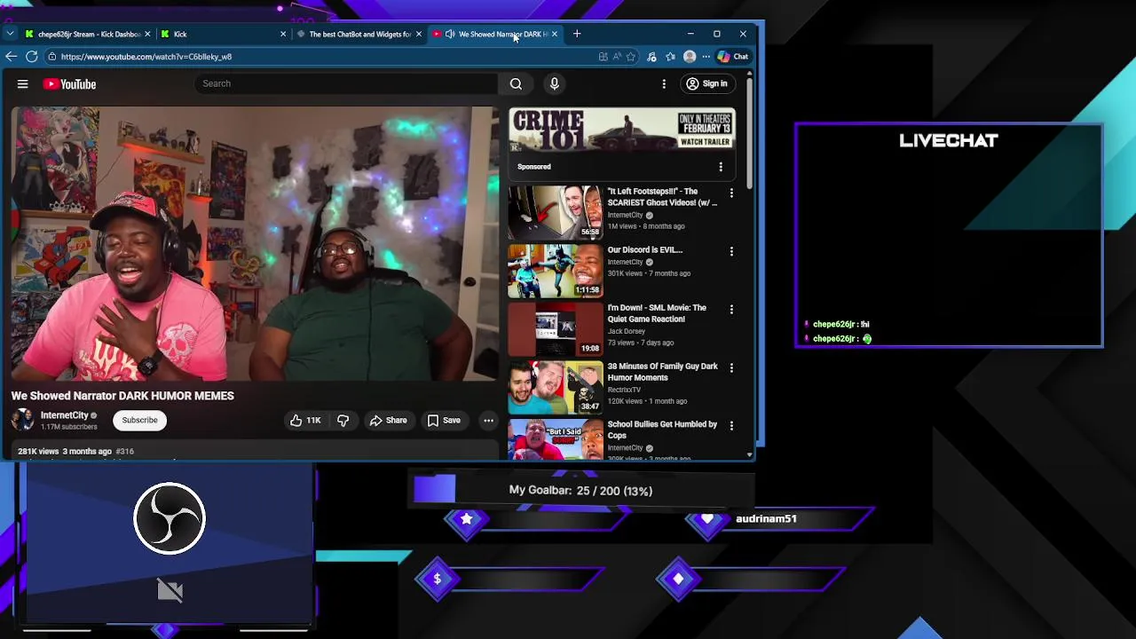Viewport: 1136px width, 639px height.
Task: Open options menu for Crime 101 sponsored ad
Action: tap(721, 167)
